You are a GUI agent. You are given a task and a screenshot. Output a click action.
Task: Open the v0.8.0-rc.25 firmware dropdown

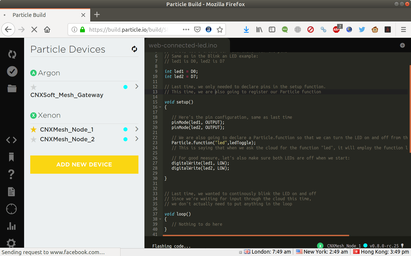[384, 245]
